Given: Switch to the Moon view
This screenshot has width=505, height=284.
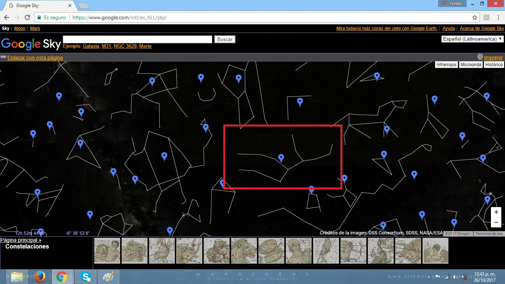Looking at the screenshot, I should [x=20, y=28].
